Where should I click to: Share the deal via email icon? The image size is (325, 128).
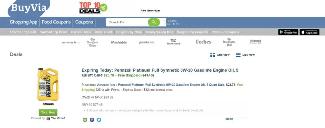point(85,120)
